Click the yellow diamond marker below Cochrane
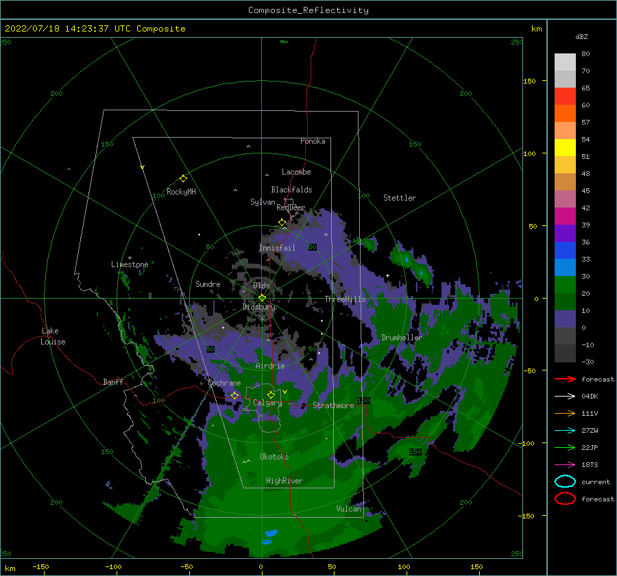Image resolution: width=617 pixels, height=576 pixels. [235, 395]
